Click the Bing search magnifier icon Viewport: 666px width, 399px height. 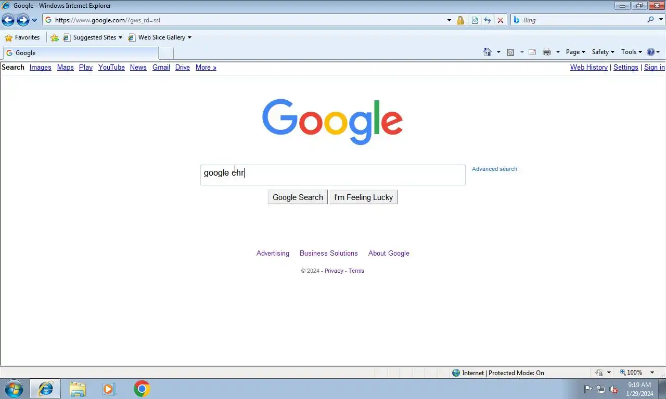650,20
